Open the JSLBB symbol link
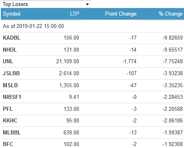 11,74
